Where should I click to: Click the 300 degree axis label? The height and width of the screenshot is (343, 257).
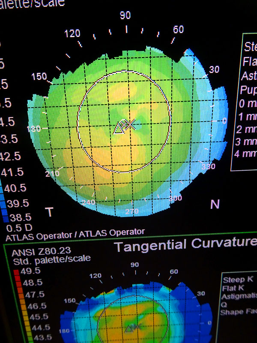(x=176, y=198)
